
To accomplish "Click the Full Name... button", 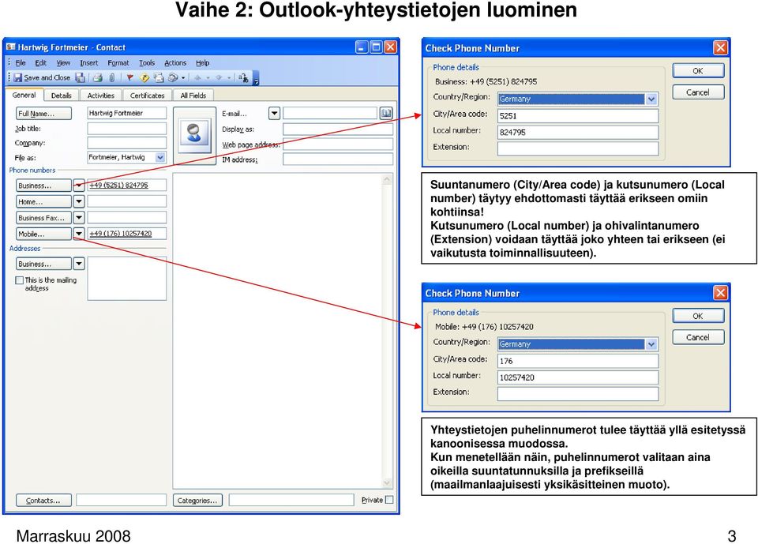I will [x=43, y=114].
